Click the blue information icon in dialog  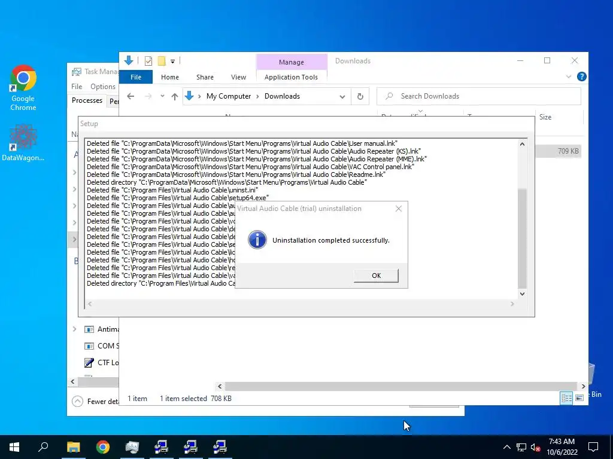(257, 240)
